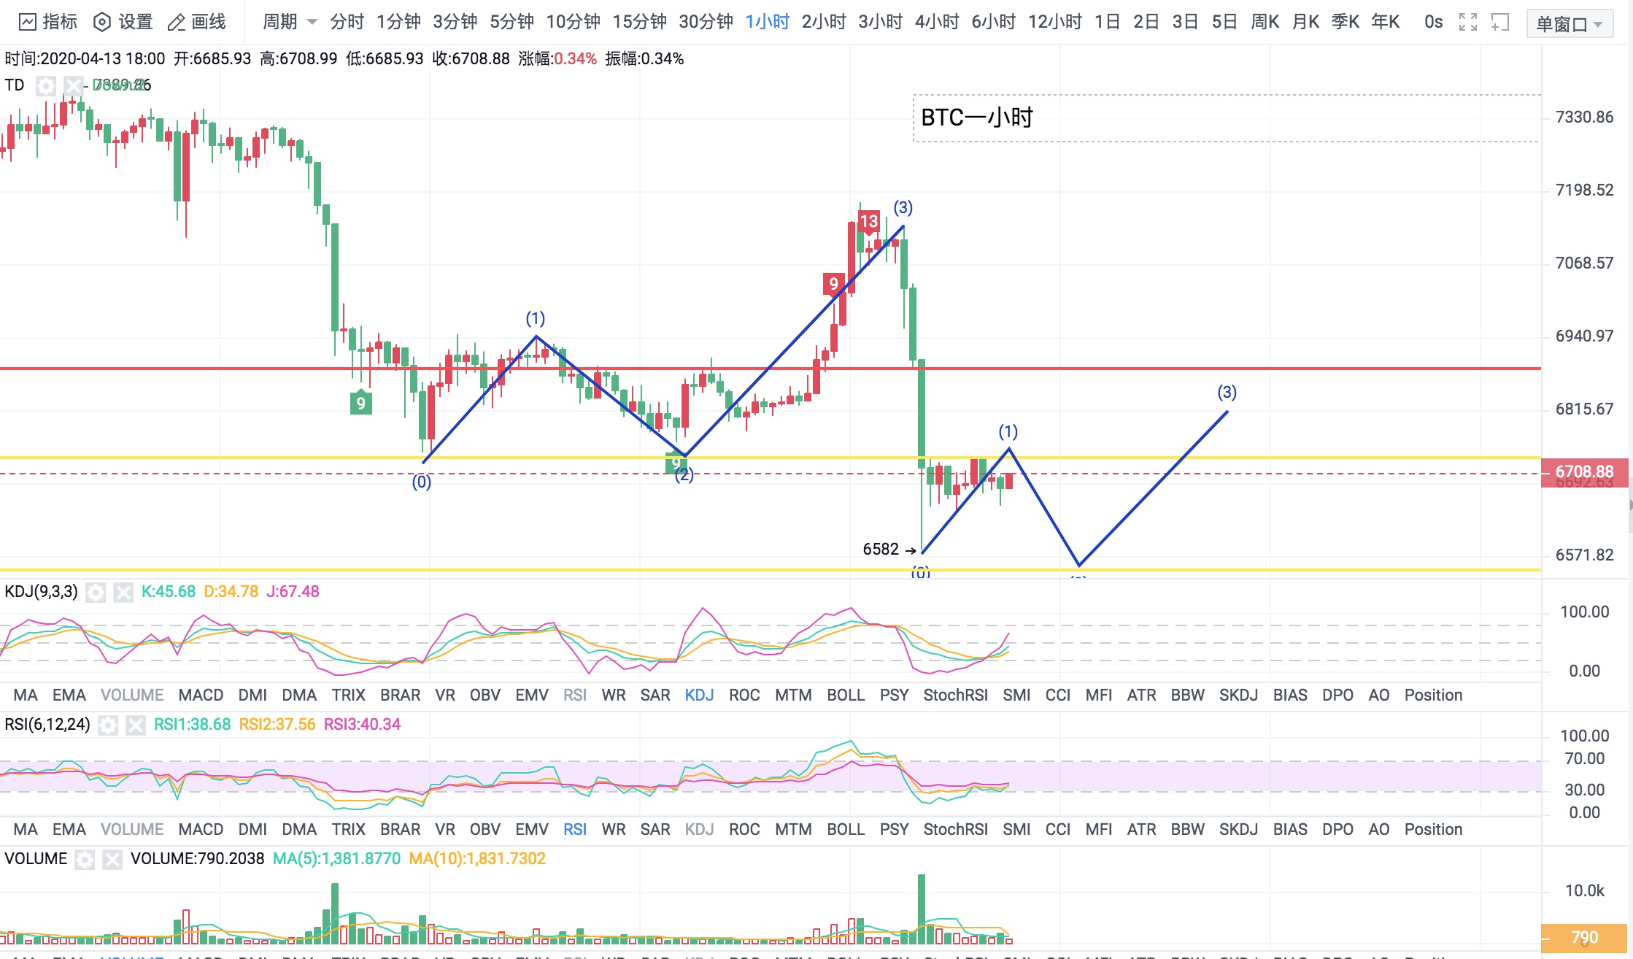Screen dimensions: 1633x959
Task: Add the BOLL indicator from the list
Action: point(846,695)
